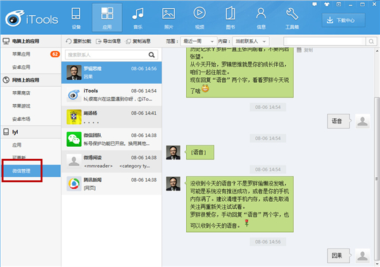This screenshot has width=380, height=267.
Task: Click the contact search magnifier icon
Action: click(152, 55)
